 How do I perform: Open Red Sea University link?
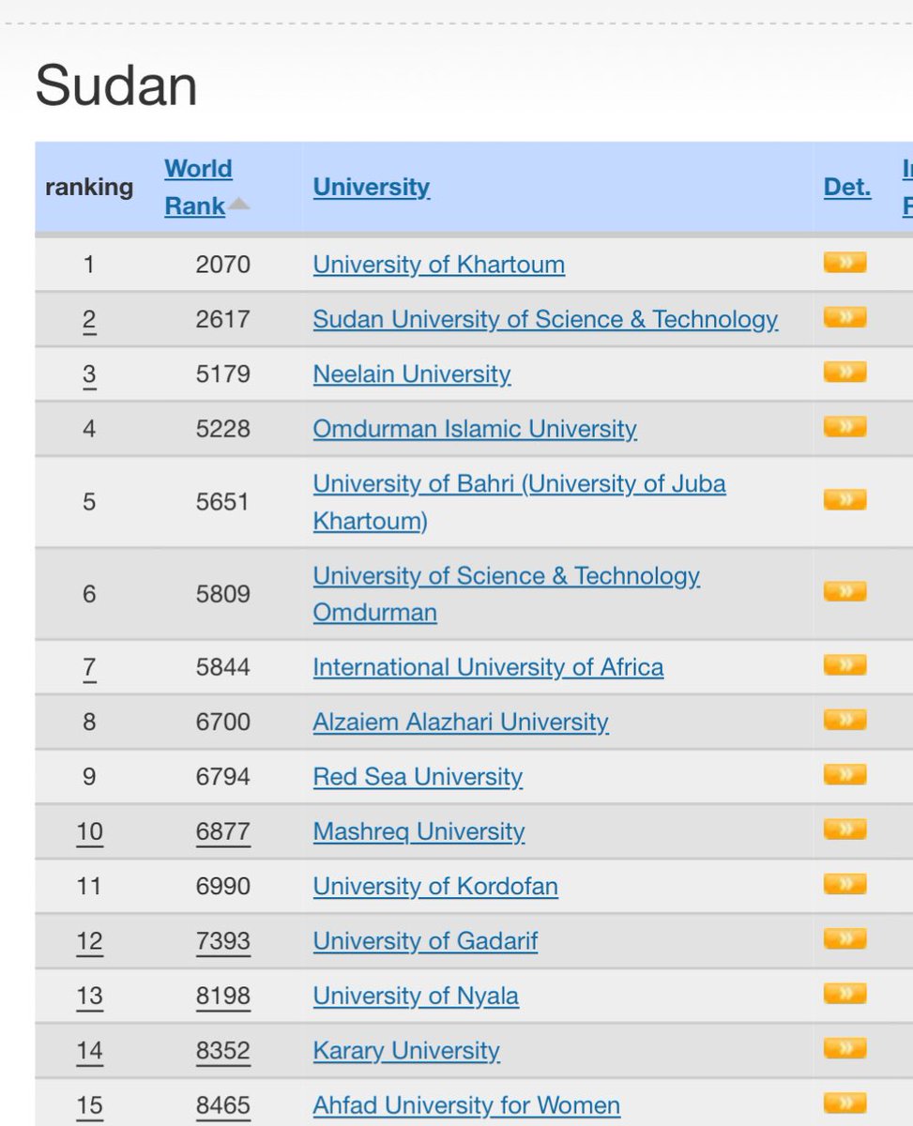[x=418, y=777]
